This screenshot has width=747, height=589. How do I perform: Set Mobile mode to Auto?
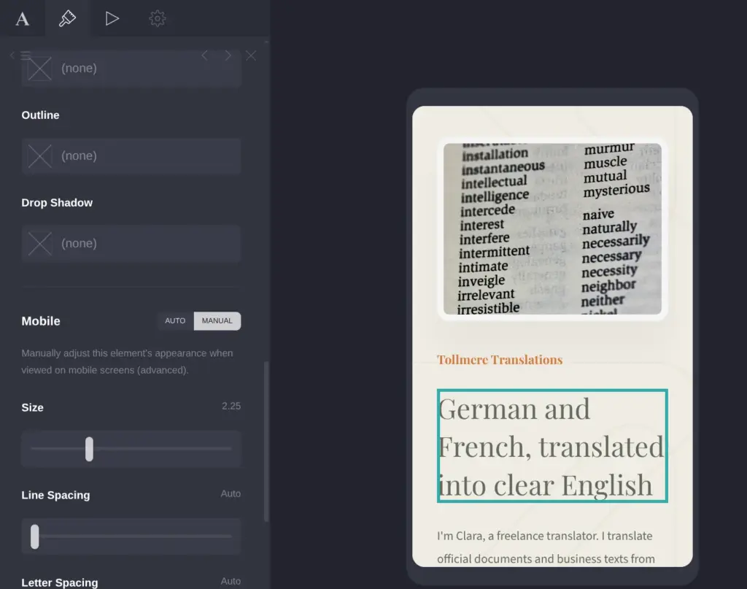(x=175, y=320)
